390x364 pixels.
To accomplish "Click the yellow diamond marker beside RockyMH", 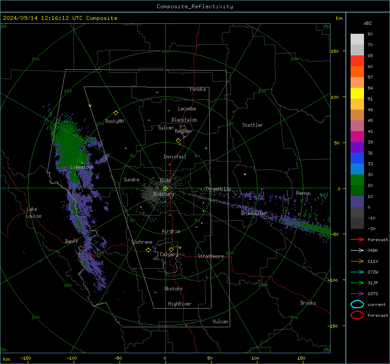I will pyautogui.click(x=116, y=113).
